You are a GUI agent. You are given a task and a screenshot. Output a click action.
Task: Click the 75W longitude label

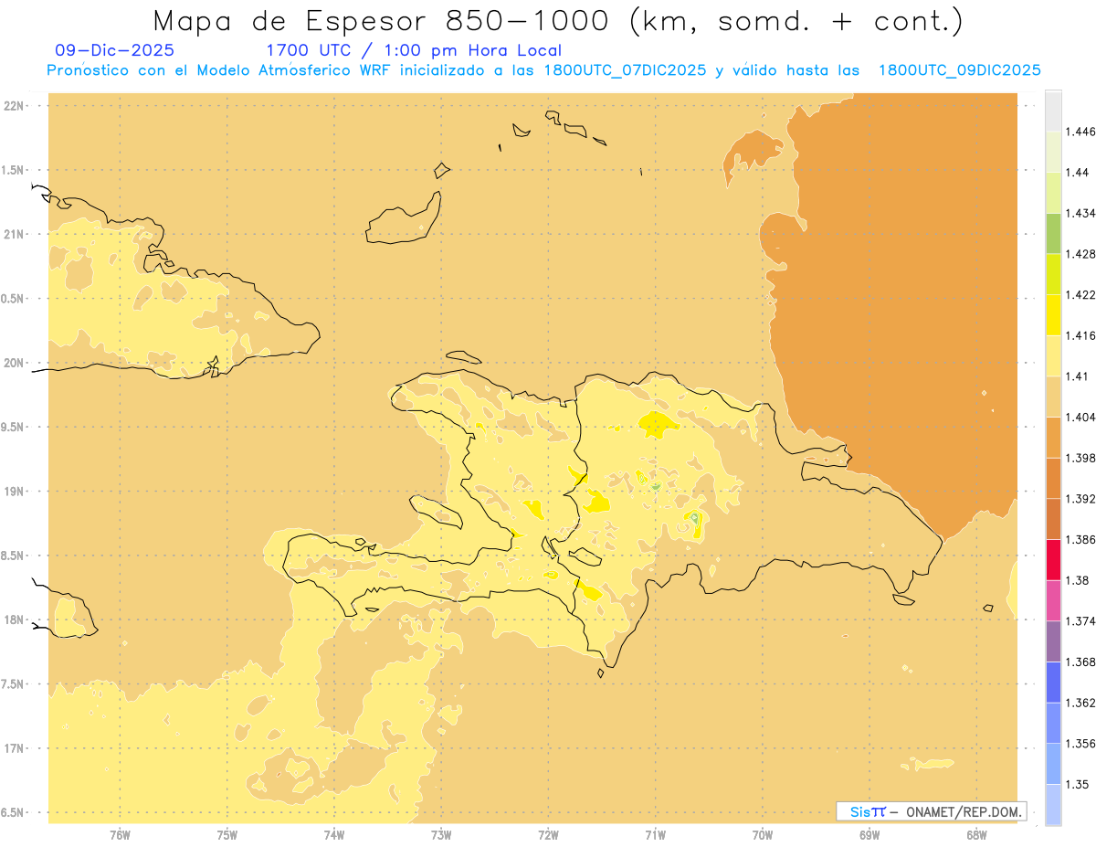[227, 835]
